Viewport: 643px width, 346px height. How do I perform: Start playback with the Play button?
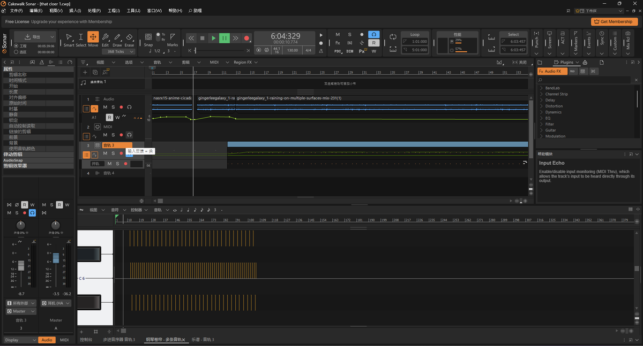[213, 38]
